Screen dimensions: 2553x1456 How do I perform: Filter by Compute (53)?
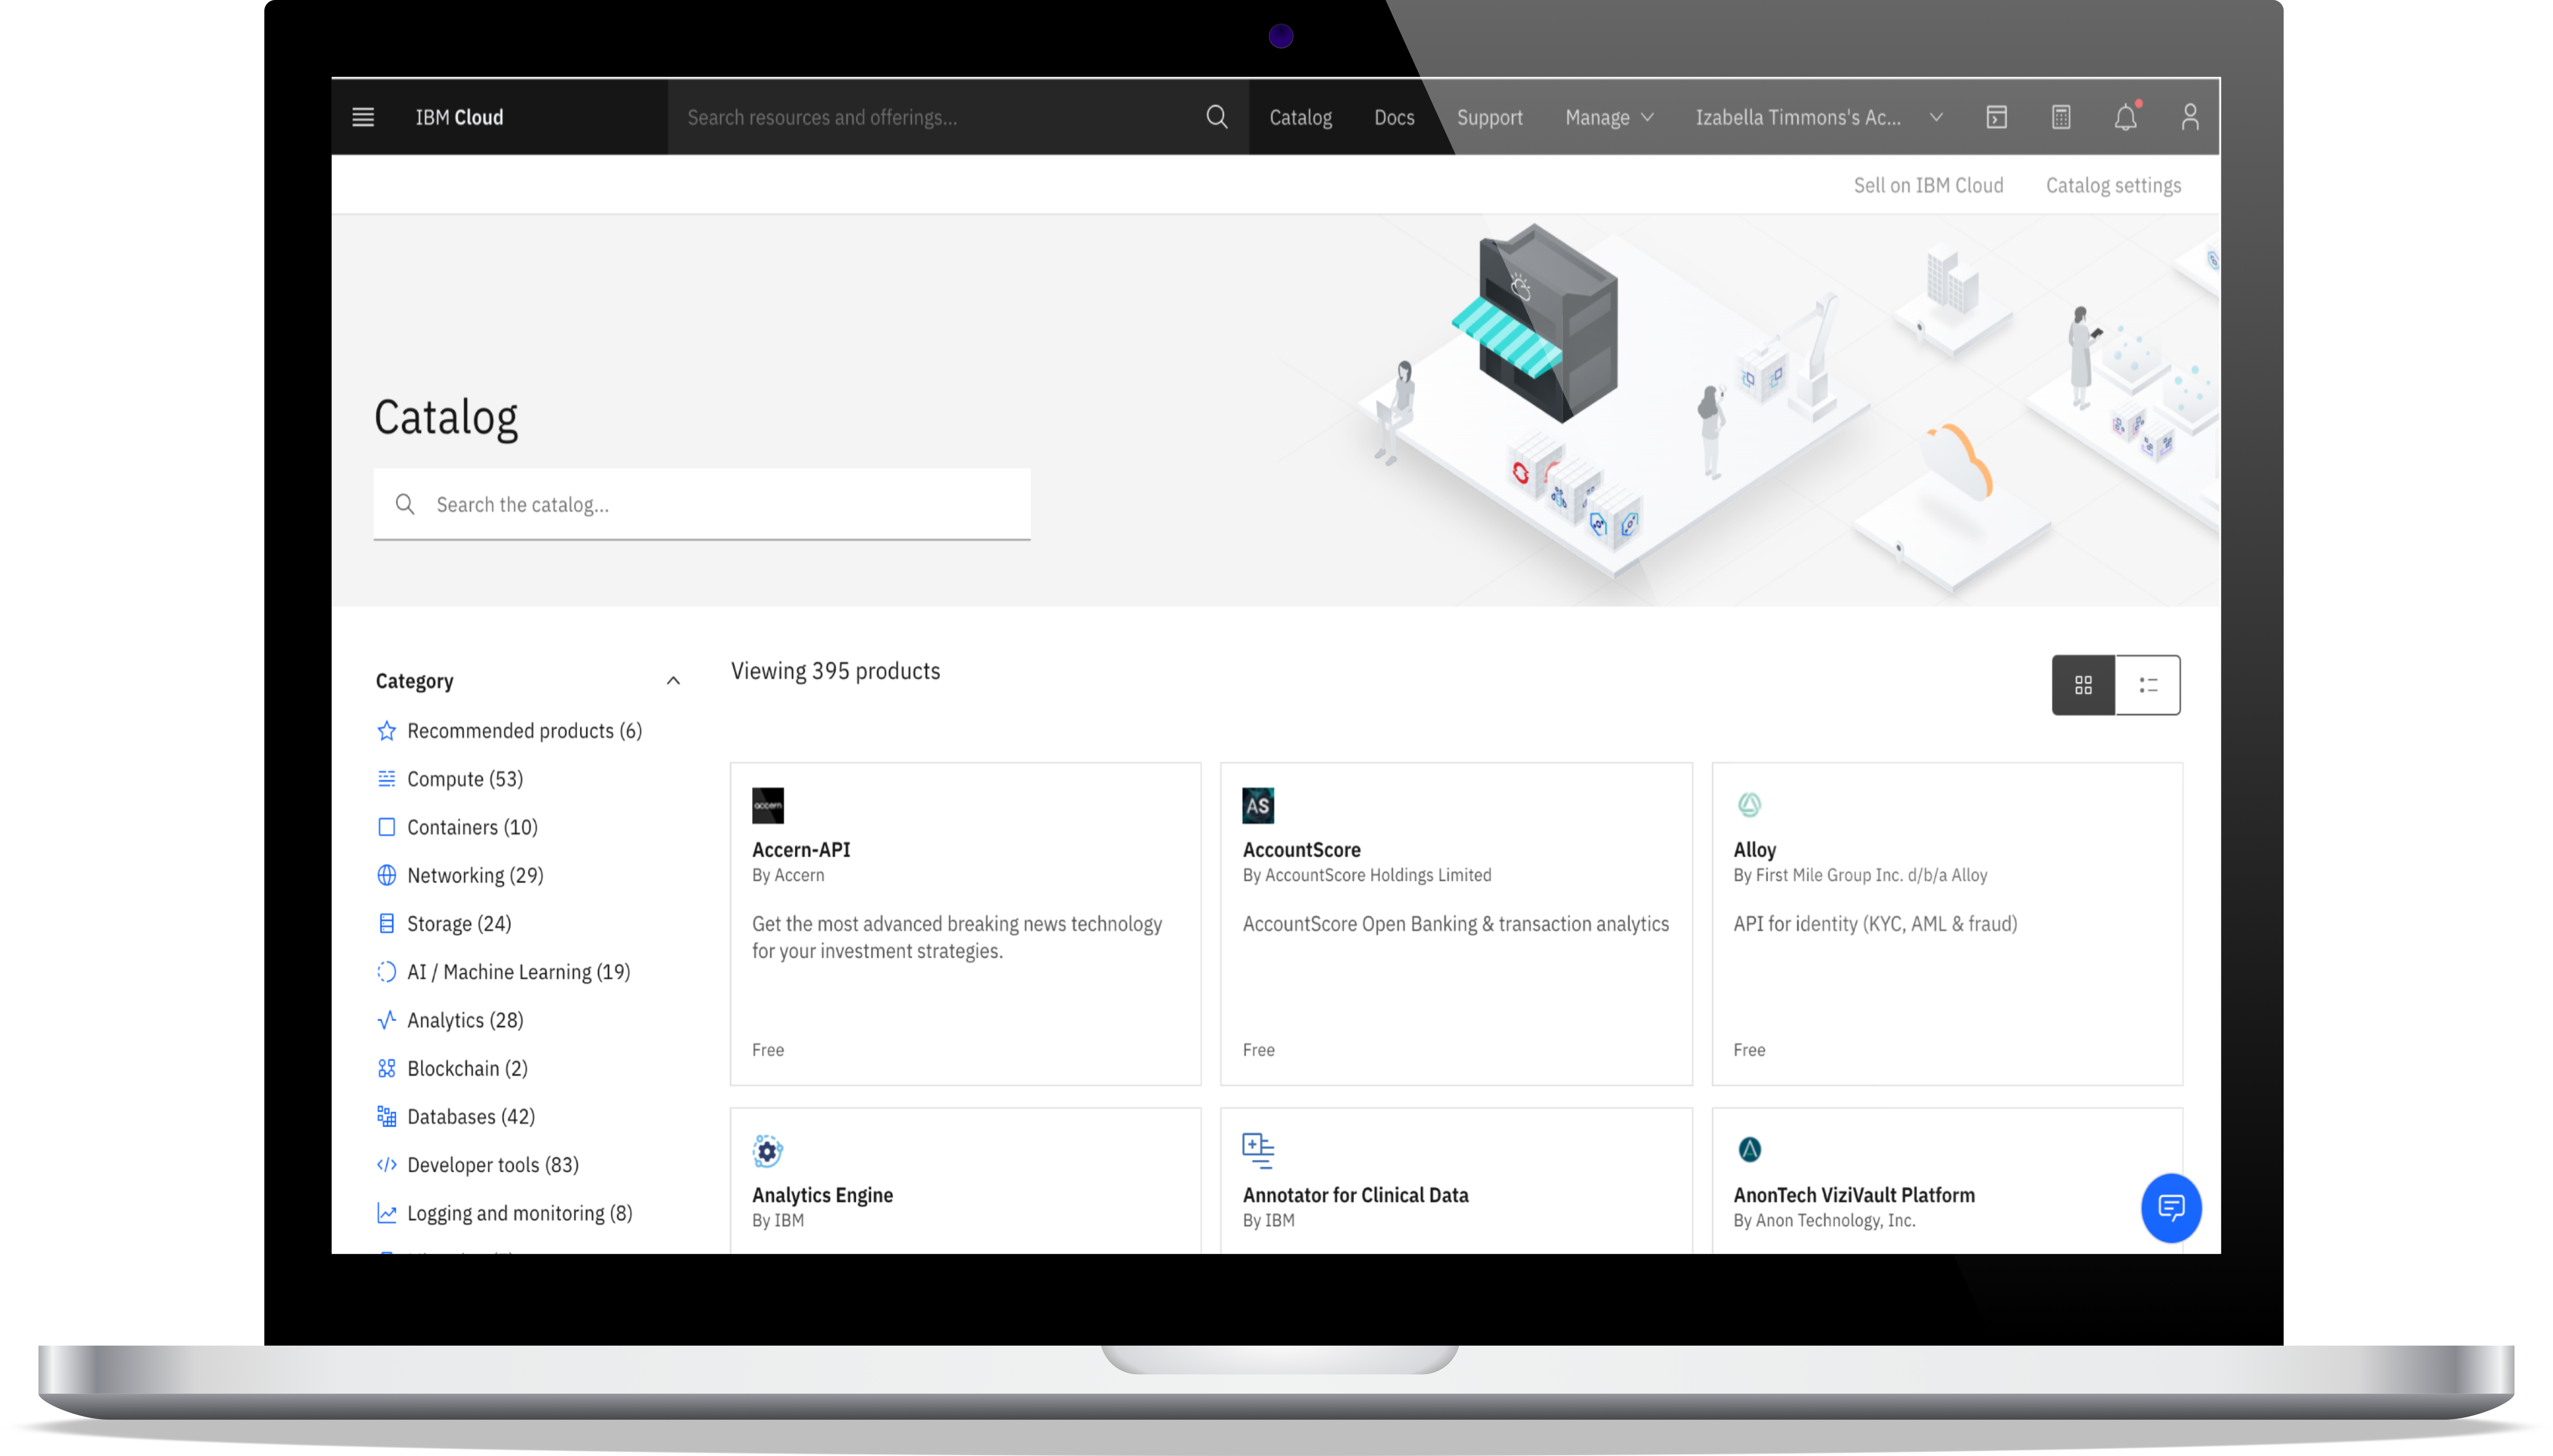[x=465, y=778]
